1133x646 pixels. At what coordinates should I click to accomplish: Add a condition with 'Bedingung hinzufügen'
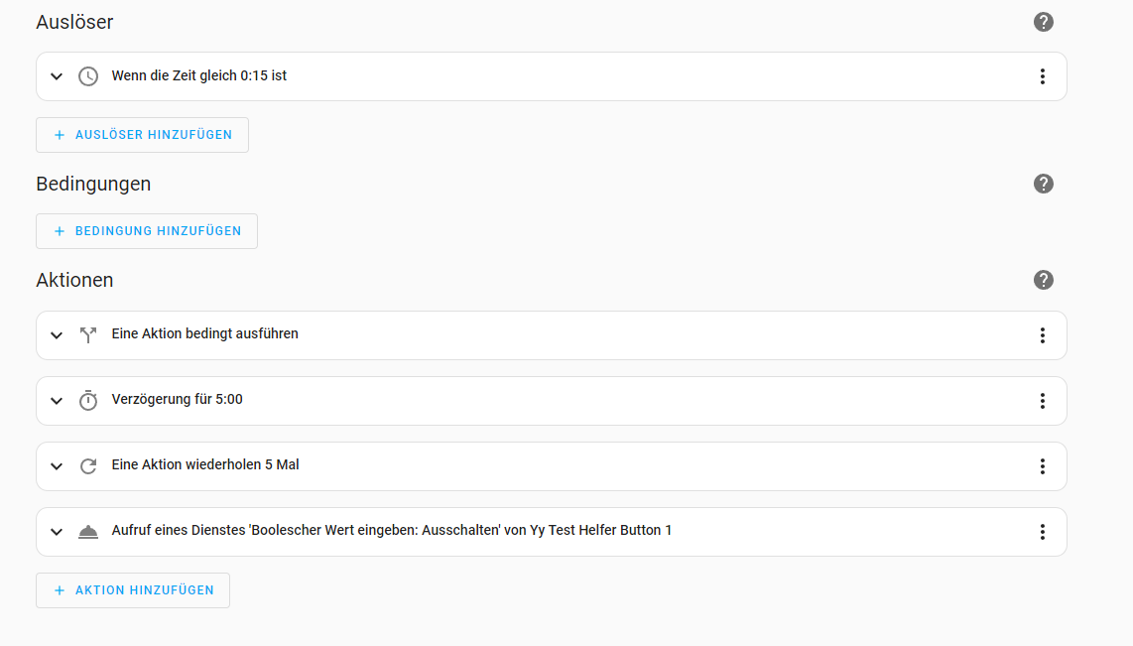pos(147,231)
